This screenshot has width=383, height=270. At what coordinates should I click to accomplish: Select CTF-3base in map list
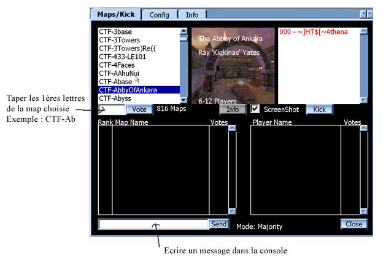click(139, 31)
